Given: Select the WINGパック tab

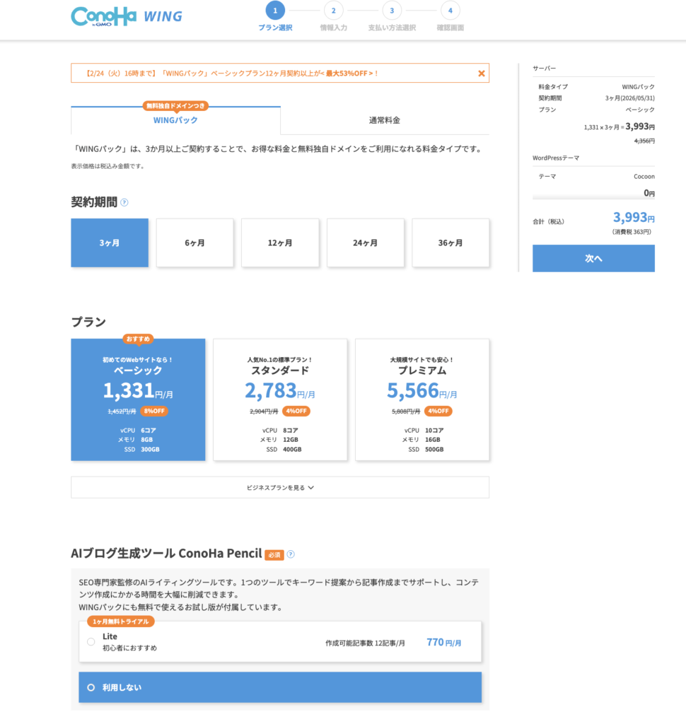Looking at the screenshot, I should pos(175,120).
